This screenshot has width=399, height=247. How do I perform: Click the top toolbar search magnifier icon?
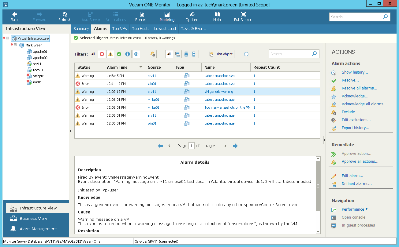[x=386, y=17]
